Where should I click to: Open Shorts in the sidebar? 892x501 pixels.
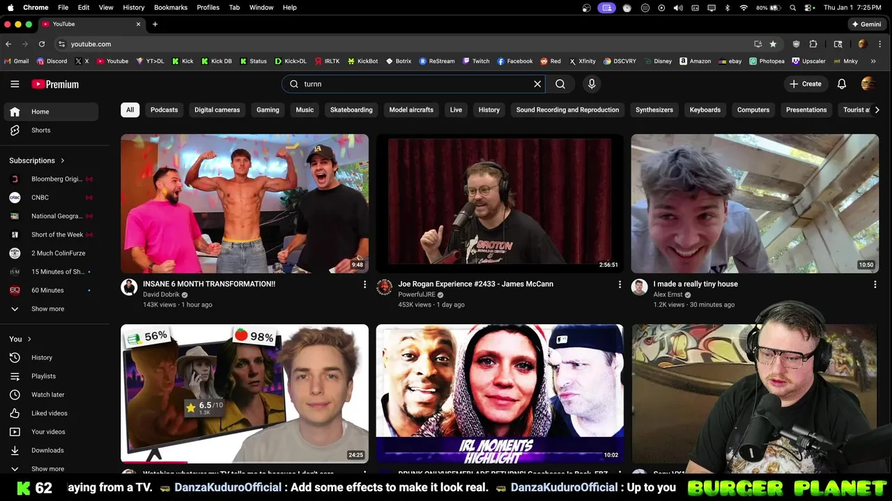tap(49, 130)
